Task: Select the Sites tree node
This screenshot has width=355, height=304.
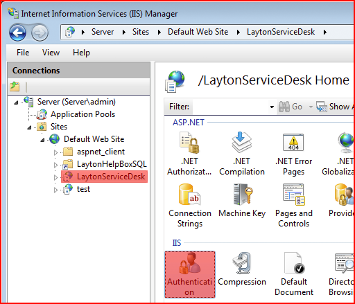Action: coord(59,127)
